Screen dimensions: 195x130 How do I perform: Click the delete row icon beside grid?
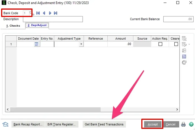click(x=184, y=39)
